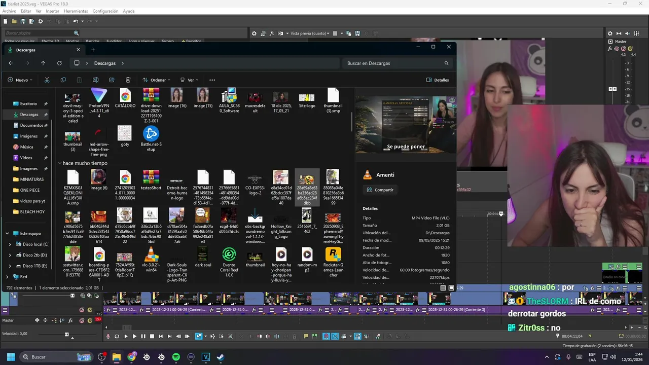The width and height of the screenshot is (649, 365).
Task: Click the Explorer Up arrow
Action: [x=43, y=63]
